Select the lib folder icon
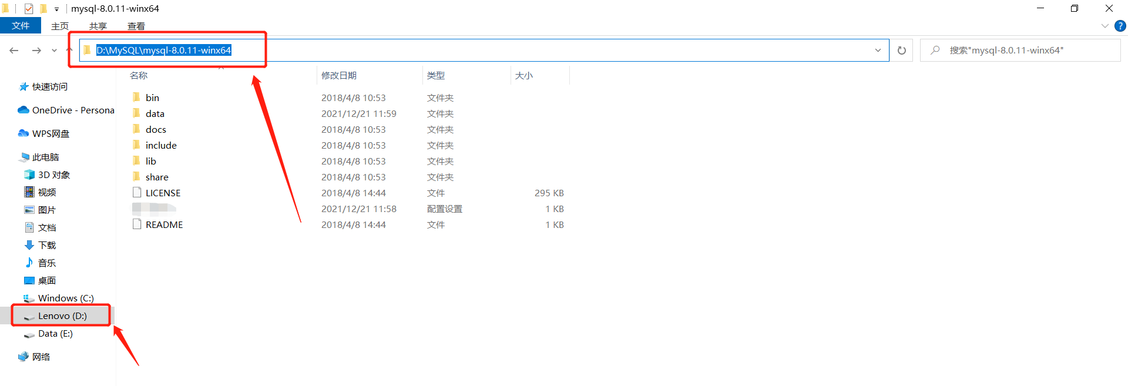 click(137, 161)
